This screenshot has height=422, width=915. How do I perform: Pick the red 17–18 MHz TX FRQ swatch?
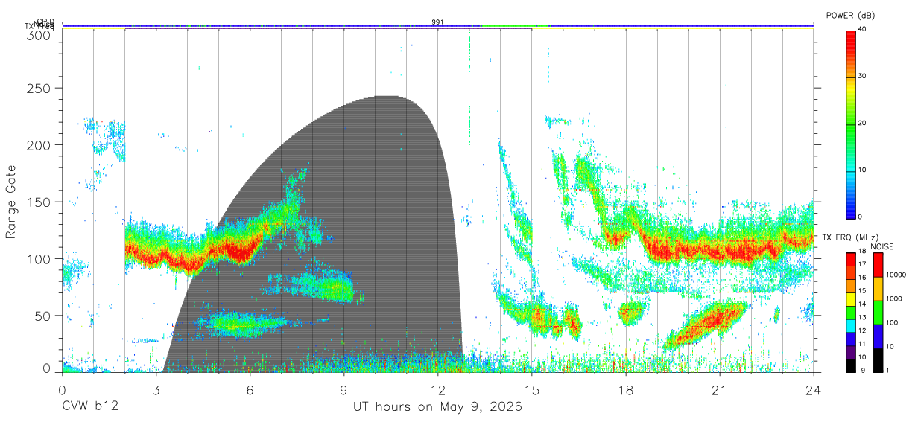pyautogui.click(x=849, y=259)
